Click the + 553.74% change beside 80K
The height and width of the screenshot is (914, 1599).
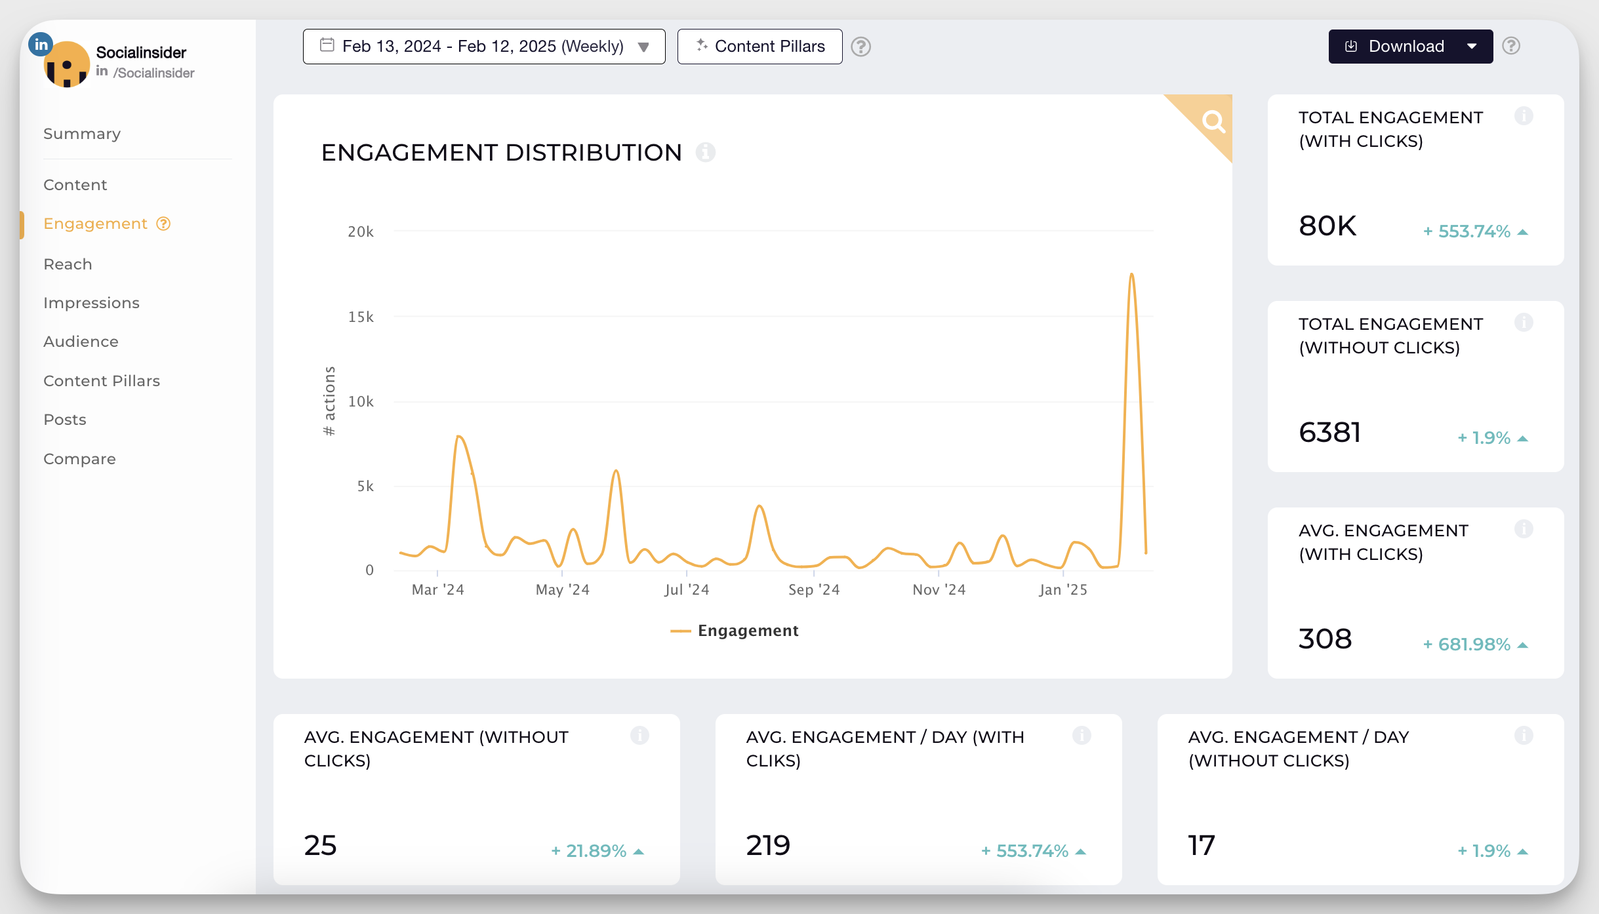[1475, 231]
